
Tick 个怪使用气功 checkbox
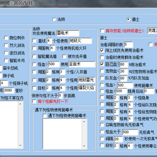tap(102, 118)
